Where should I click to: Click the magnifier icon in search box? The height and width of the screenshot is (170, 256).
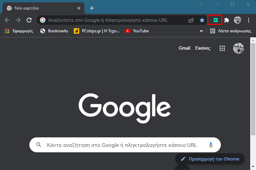(x=39, y=144)
